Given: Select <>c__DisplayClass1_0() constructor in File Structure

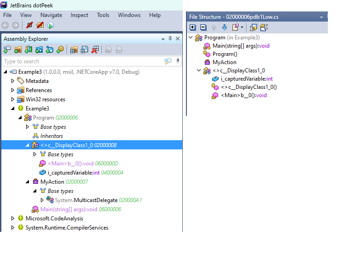Looking at the screenshot, I should pos(249,87).
